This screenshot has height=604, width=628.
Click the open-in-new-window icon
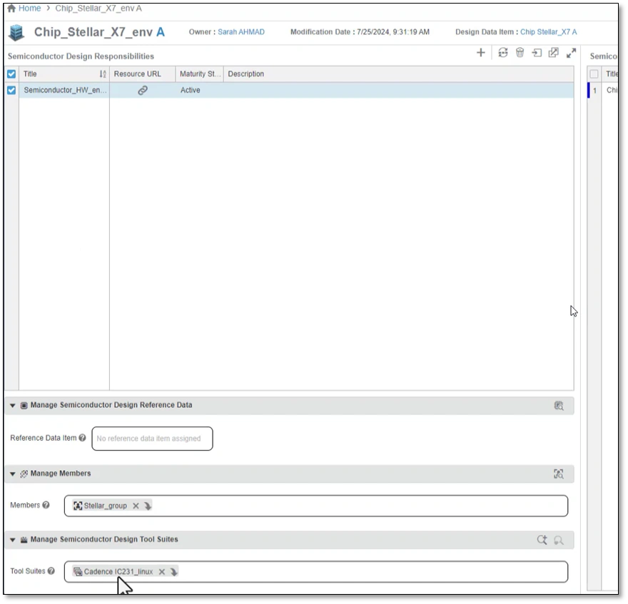tap(554, 53)
